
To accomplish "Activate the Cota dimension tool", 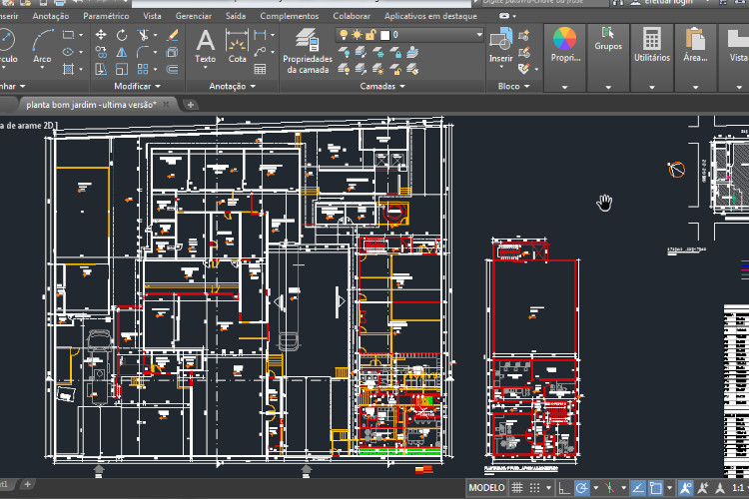I will [237, 45].
